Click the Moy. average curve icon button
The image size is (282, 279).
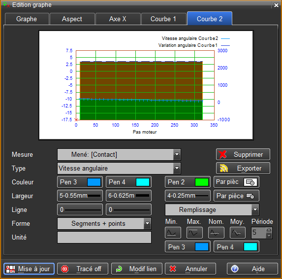tap(238, 233)
